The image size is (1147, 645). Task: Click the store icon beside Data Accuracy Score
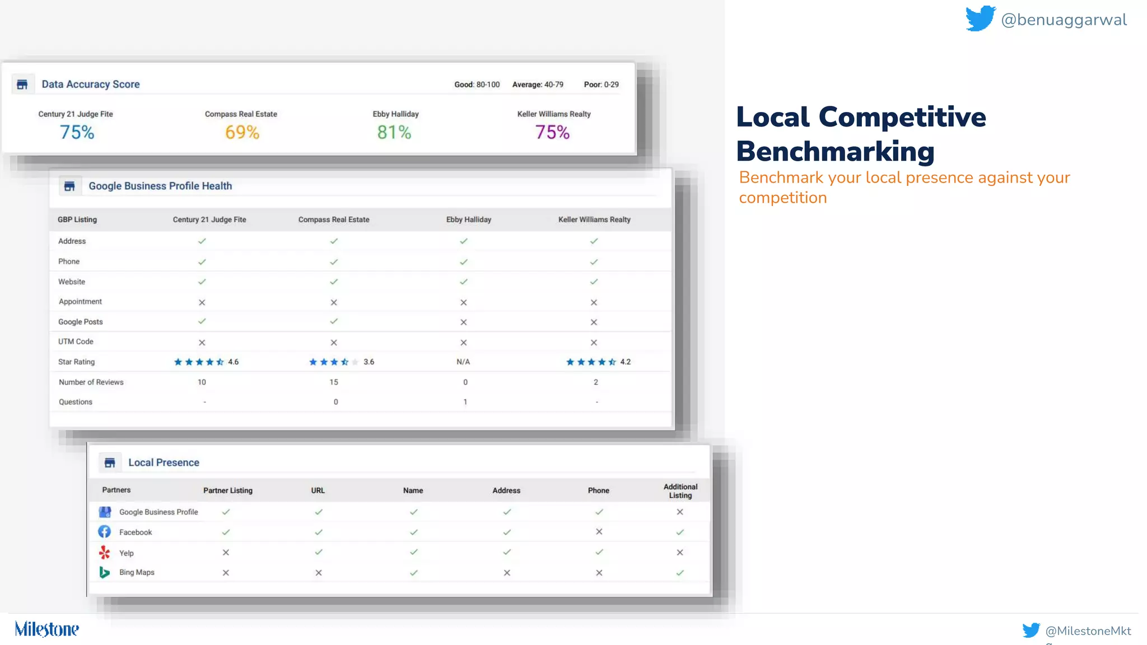(x=22, y=85)
